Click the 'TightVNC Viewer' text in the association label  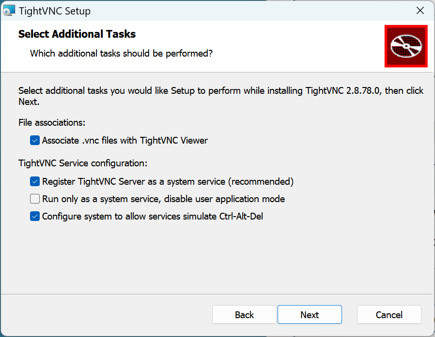point(174,141)
